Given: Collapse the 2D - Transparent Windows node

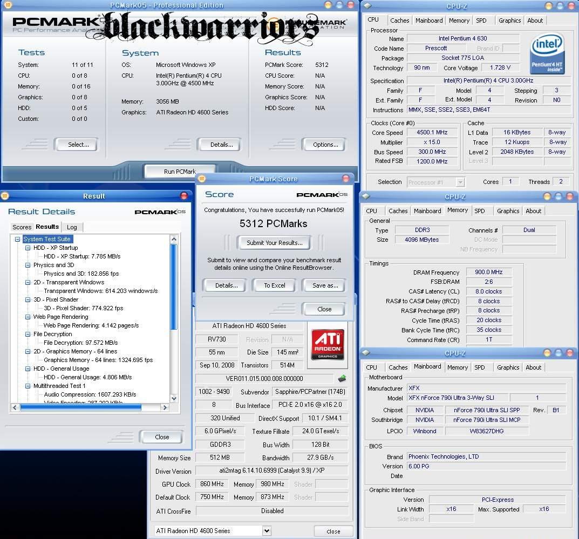Looking at the screenshot, I should click(28, 282).
